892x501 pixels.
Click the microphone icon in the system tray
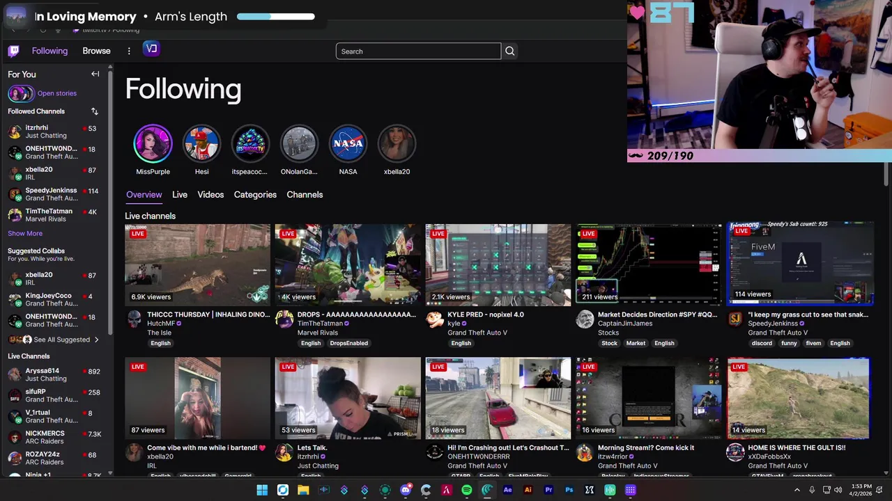point(812,490)
